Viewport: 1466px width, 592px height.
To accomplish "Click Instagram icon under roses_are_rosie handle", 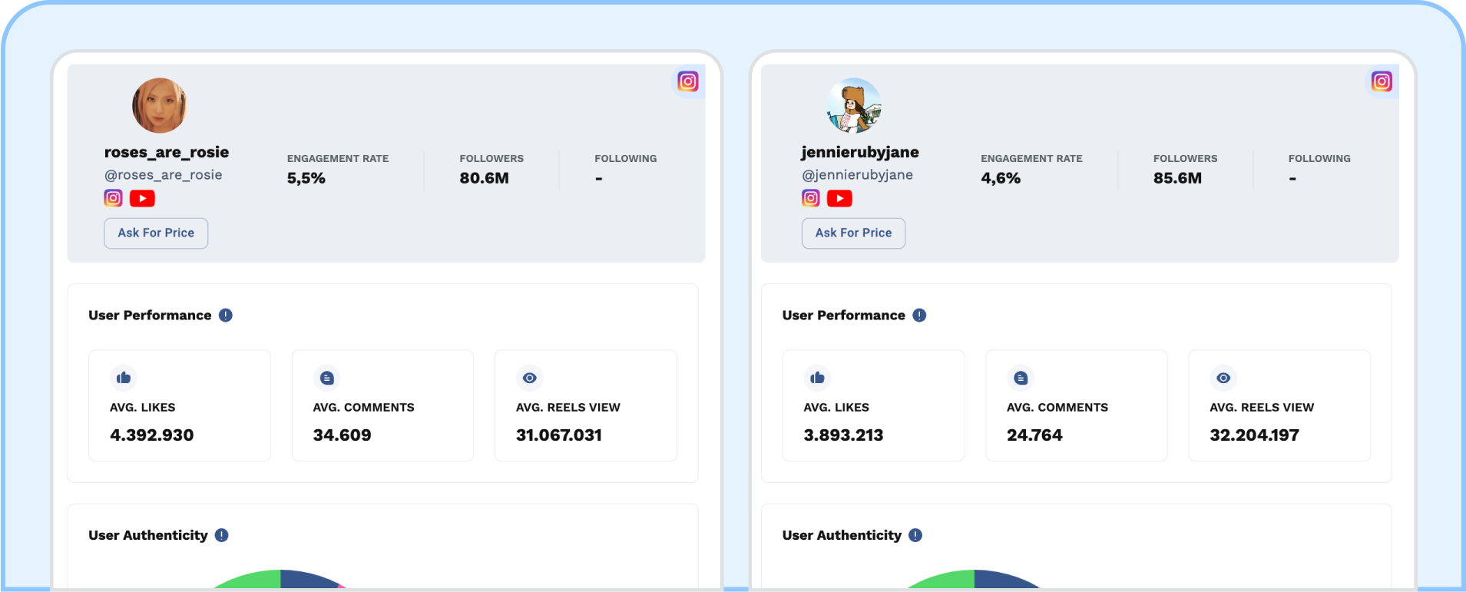I will (113, 198).
